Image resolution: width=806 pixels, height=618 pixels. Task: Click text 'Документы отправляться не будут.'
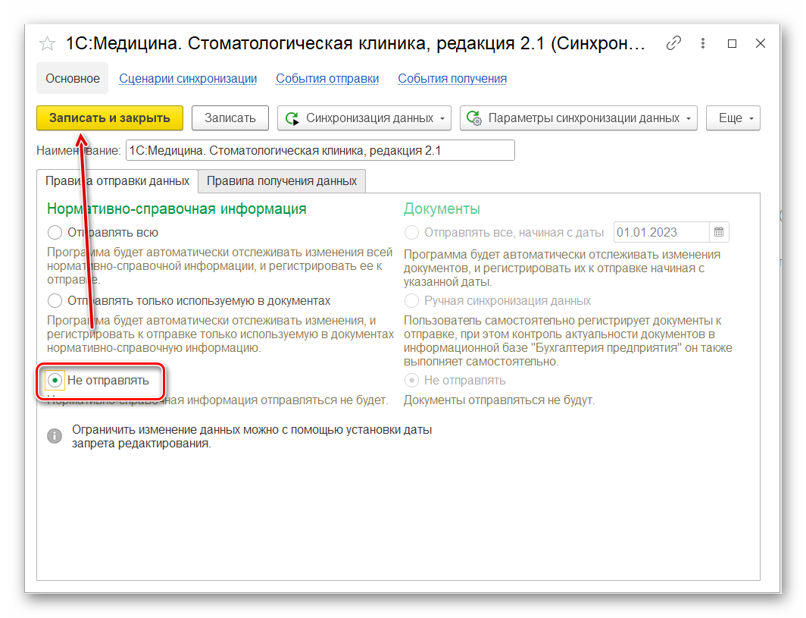pos(499,400)
